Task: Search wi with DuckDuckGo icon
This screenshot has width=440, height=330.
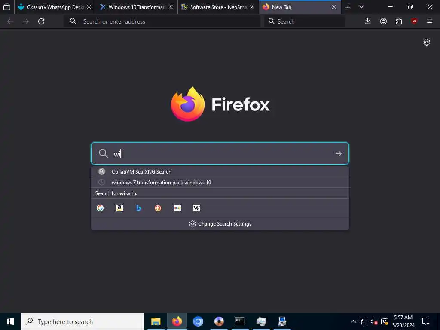Action: [x=158, y=208]
